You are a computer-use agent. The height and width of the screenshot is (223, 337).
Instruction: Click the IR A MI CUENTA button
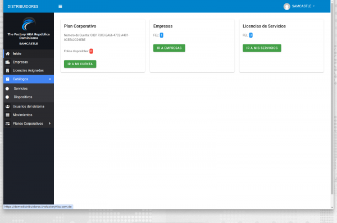coord(80,64)
